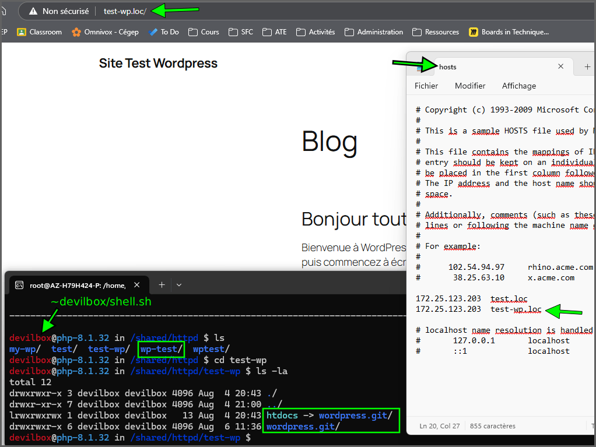The image size is (596, 447).
Task: Click the Non sécurisé warning icon
Action: [x=33, y=12]
